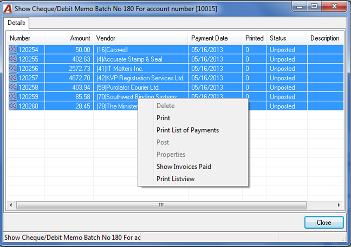
Task: Click the amount 85.58
Action: (x=83, y=97)
